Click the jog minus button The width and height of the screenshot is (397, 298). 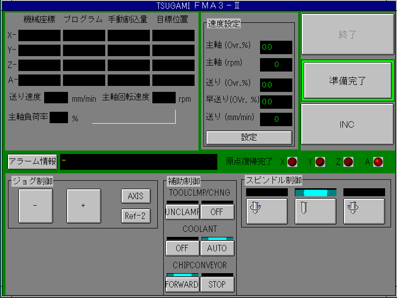(x=36, y=206)
